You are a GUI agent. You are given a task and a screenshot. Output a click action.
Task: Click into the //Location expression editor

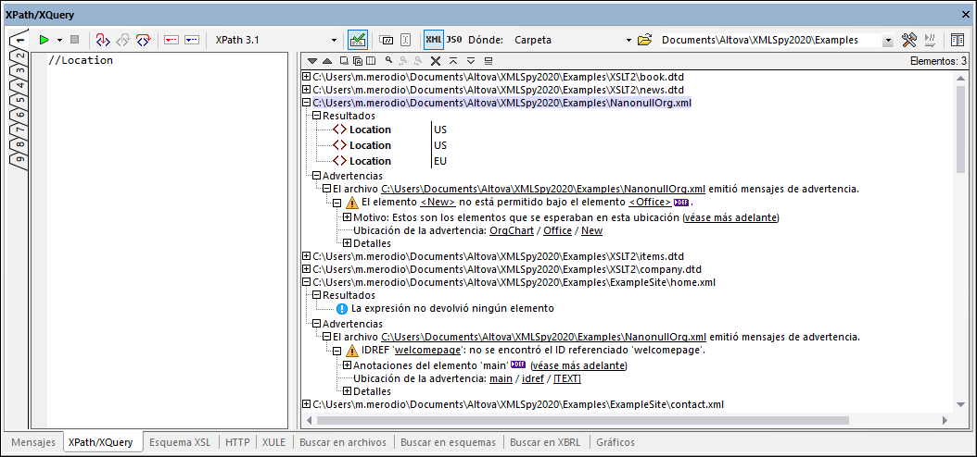pyautogui.click(x=167, y=231)
